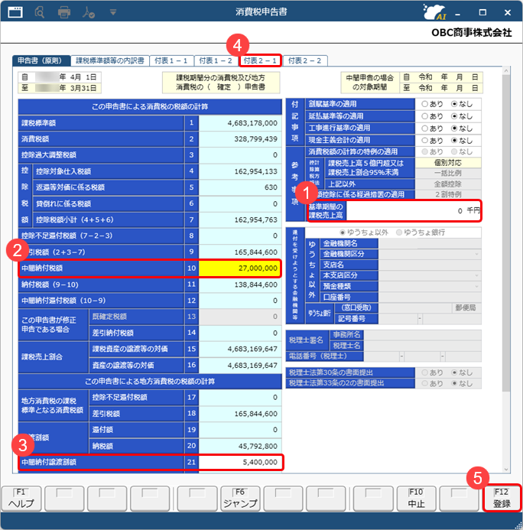Click the F6 ジャンプ button
The width and height of the screenshot is (523, 530).
pyautogui.click(x=240, y=498)
